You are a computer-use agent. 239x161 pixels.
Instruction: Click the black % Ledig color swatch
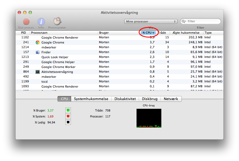tap(68, 122)
